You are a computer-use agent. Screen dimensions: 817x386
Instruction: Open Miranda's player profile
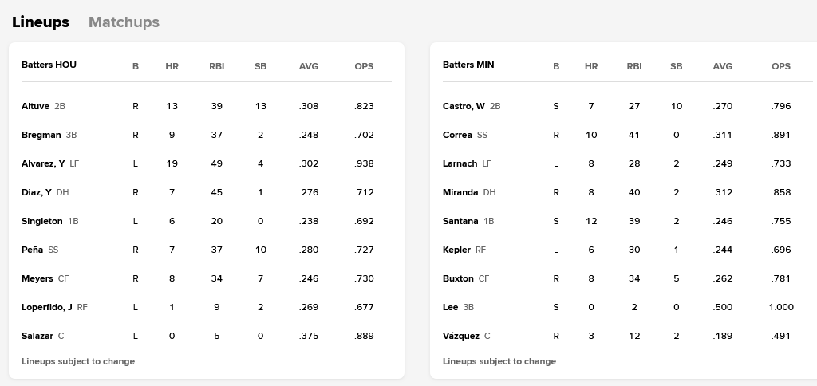click(460, 192)
